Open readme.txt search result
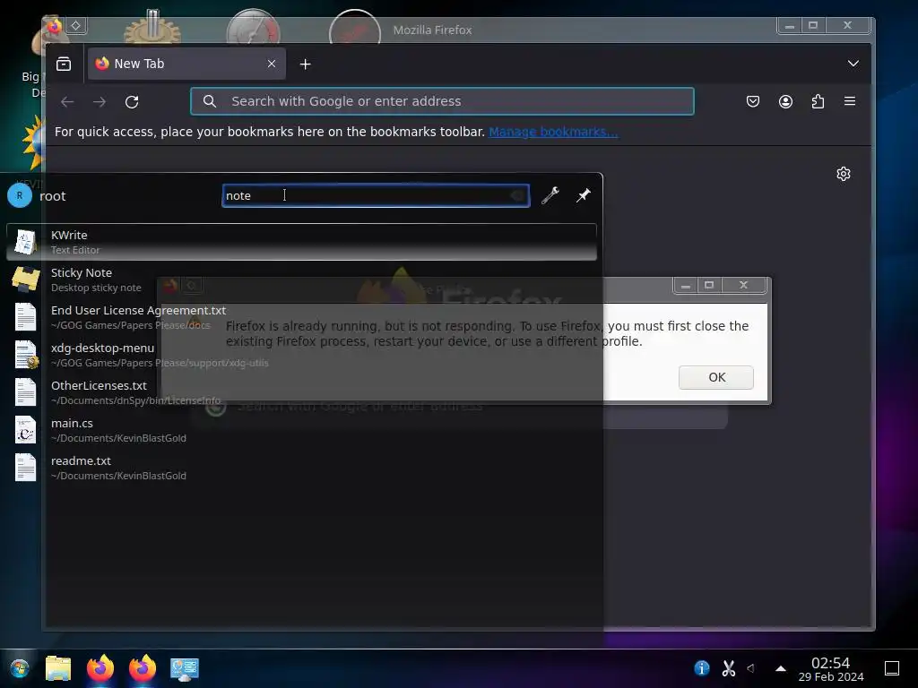Screen dimensions: 918x688 pos(301,468)
